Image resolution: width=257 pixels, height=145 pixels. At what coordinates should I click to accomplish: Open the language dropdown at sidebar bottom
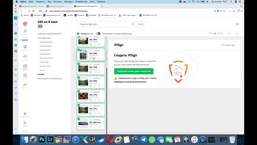click(x=25, y=131)
